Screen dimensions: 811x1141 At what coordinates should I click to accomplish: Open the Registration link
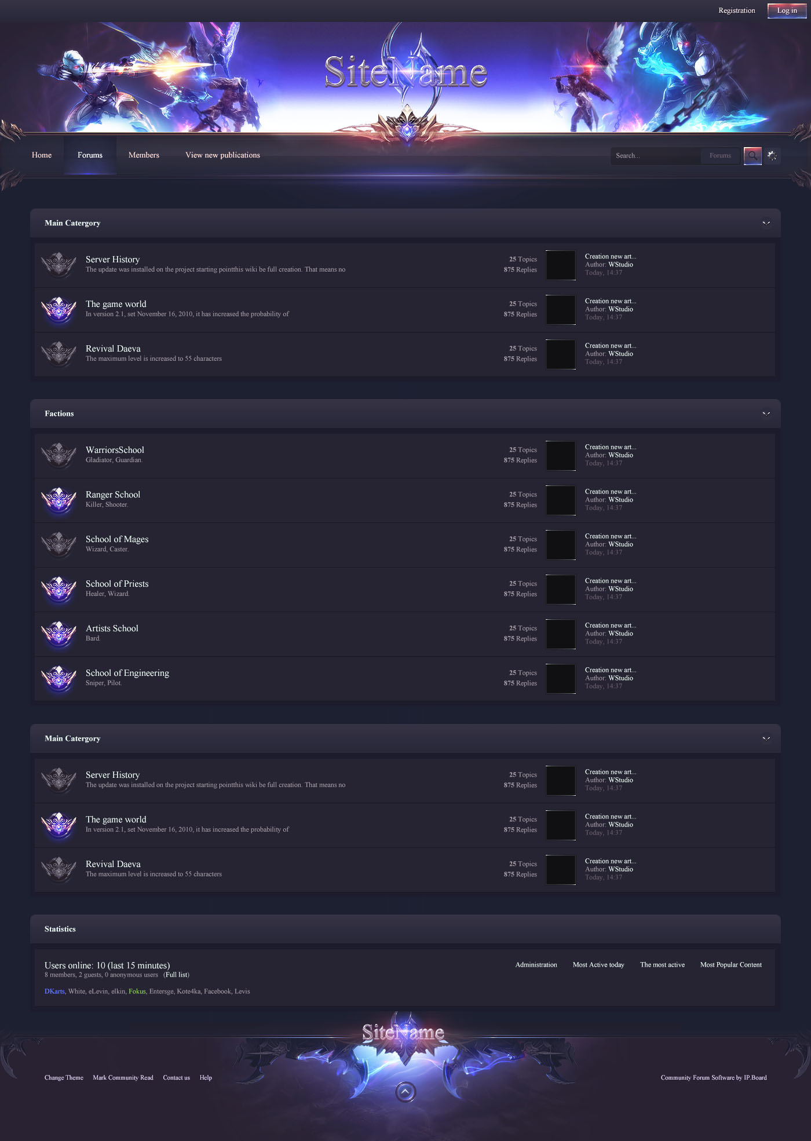[x=737, y=10]
